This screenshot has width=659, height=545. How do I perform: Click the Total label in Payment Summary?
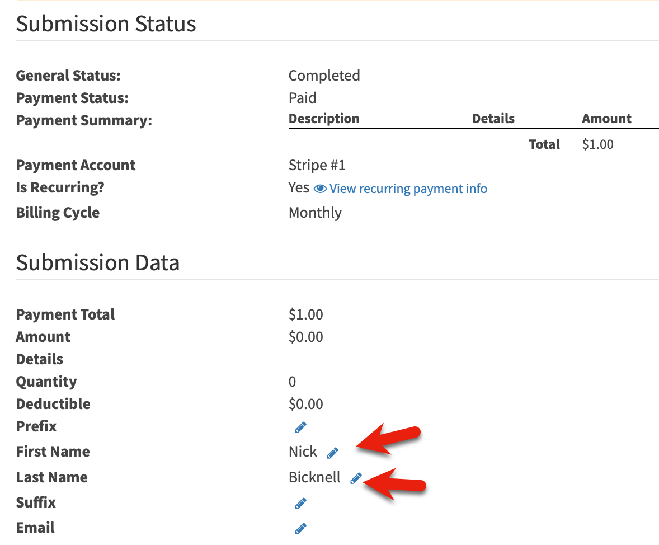[544, 144]
